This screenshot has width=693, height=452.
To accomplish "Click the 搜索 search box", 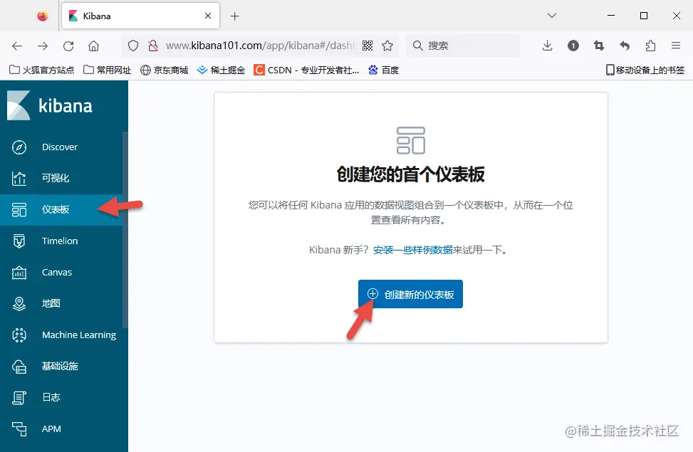I will [463, 46].
